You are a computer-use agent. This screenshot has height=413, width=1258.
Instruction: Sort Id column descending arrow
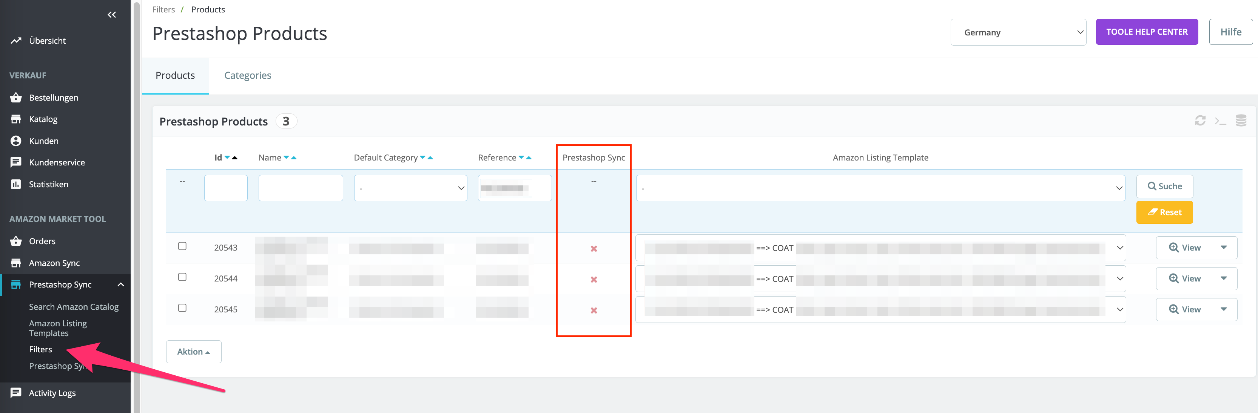click(x=227, y=158)
